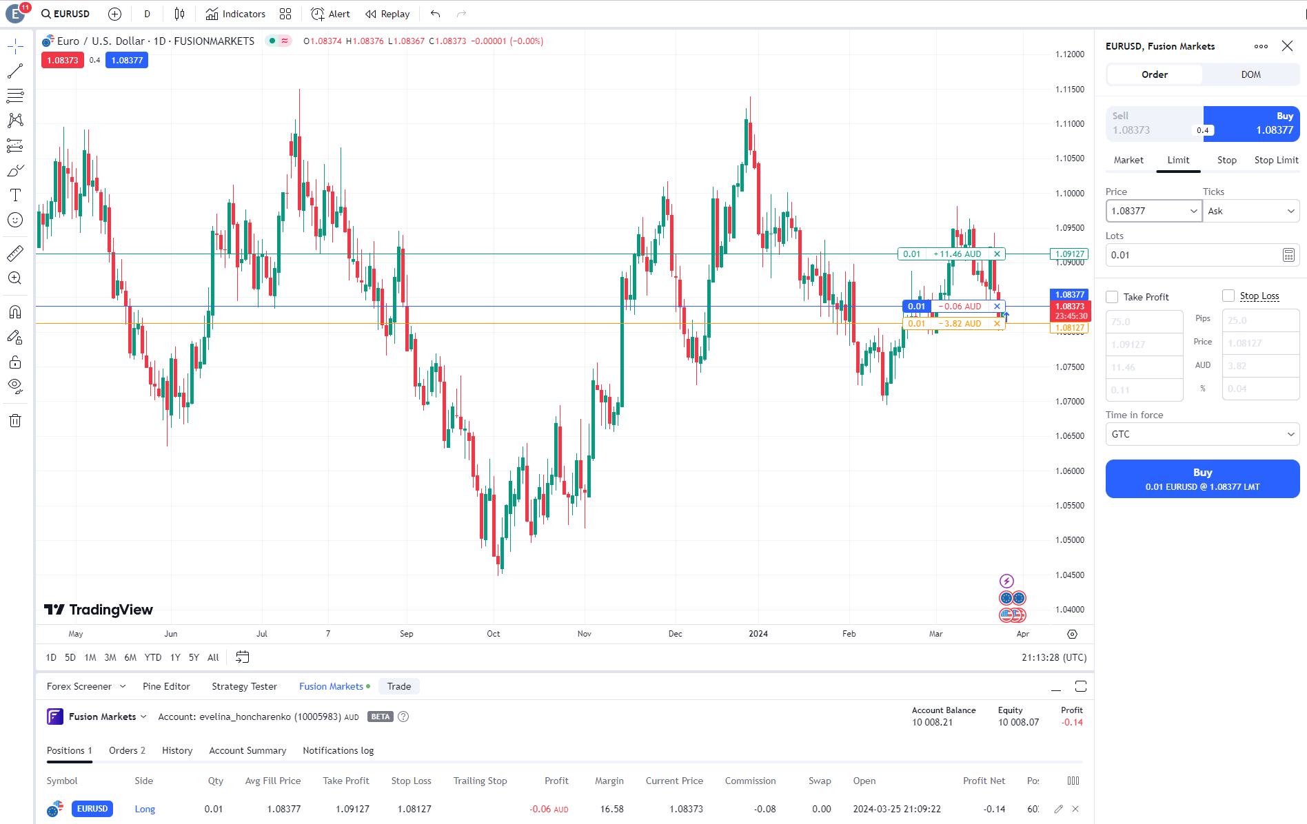Undo the last chart action
The image size is (1307, 824).
[435, 14]
